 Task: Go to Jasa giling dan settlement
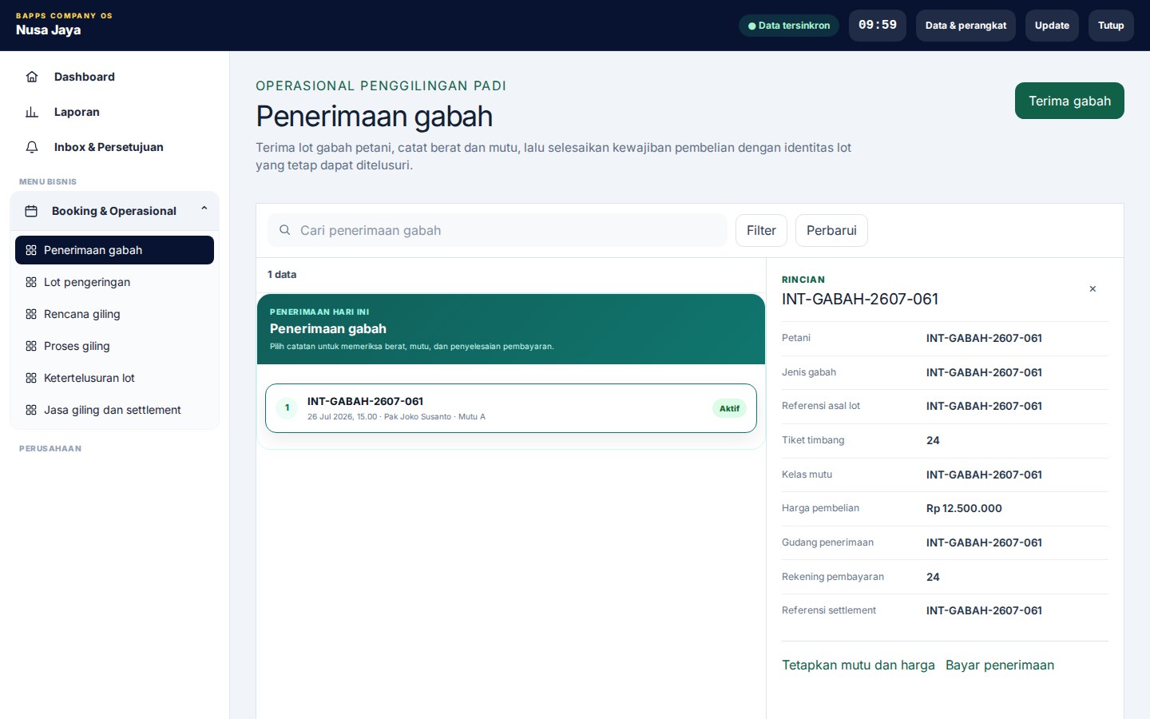pyautogui.click(x=114, y=410)
